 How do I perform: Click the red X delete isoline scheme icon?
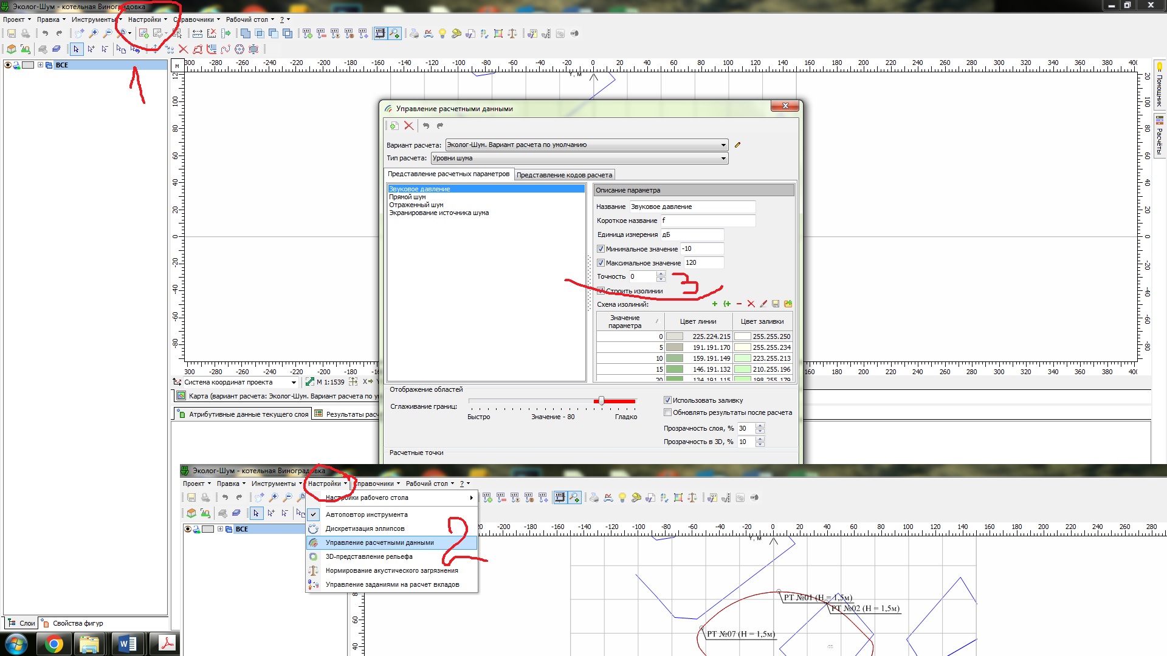click(x=751, y=304)
